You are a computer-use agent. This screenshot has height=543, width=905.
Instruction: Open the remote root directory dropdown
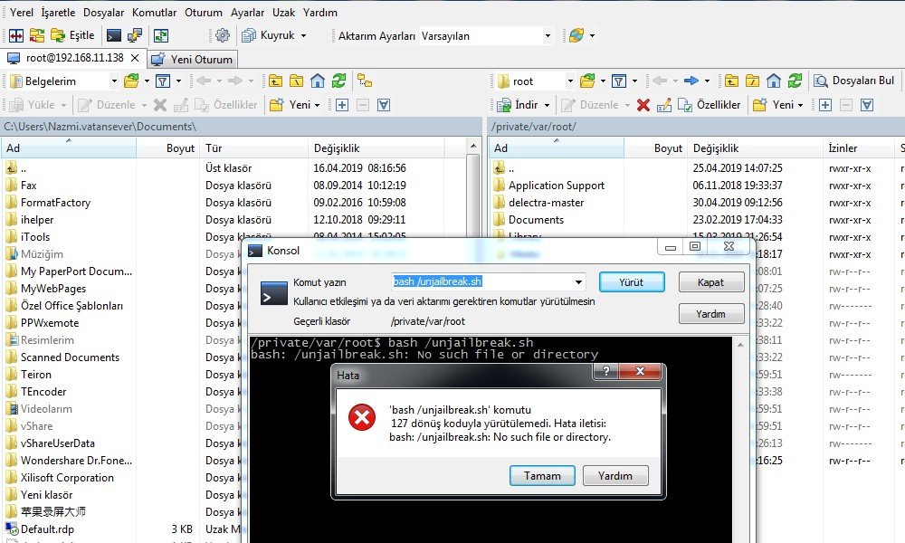tap(569, 81)
